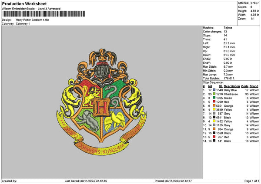
Task: Click the Hogwarts emblem design preview
Action: pyautogui.click(x=101, y=102)
